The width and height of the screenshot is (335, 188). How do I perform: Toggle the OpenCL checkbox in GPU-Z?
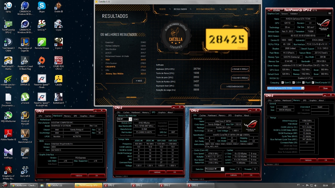click(x=282, y=83)
